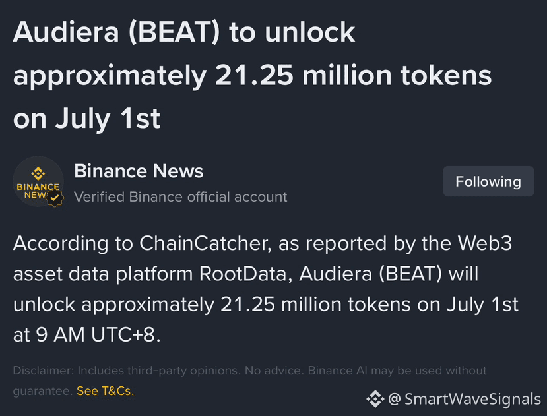Screen dimensions: 547x416
Task: Click the diamond Binance logo inside avatar
Action: 38,173
